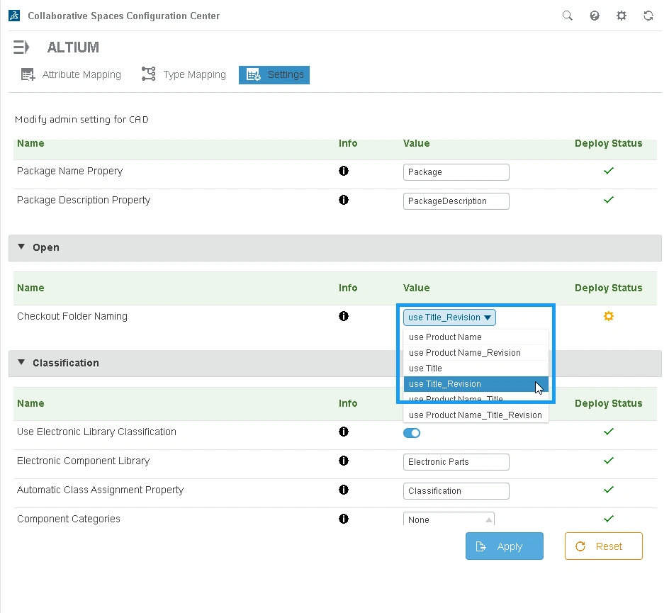Viewport: 669px width, 613px height.
Task: Choose 'use Title_Revision' highlighted option
Action: (x=476, y=384)
